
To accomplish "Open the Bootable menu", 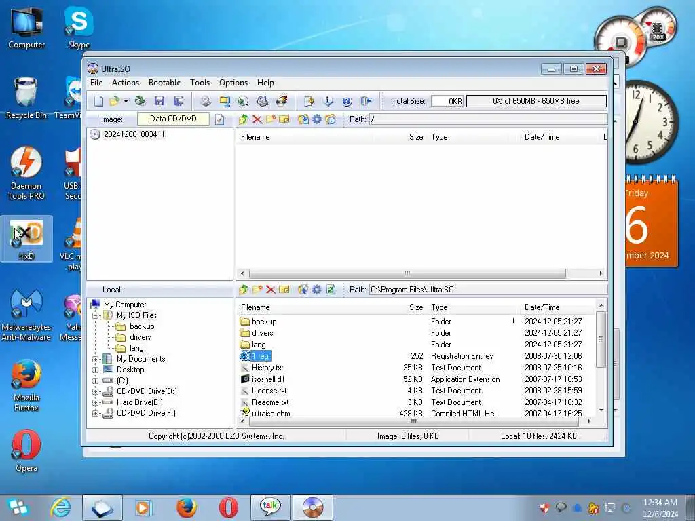I will 164,83.
